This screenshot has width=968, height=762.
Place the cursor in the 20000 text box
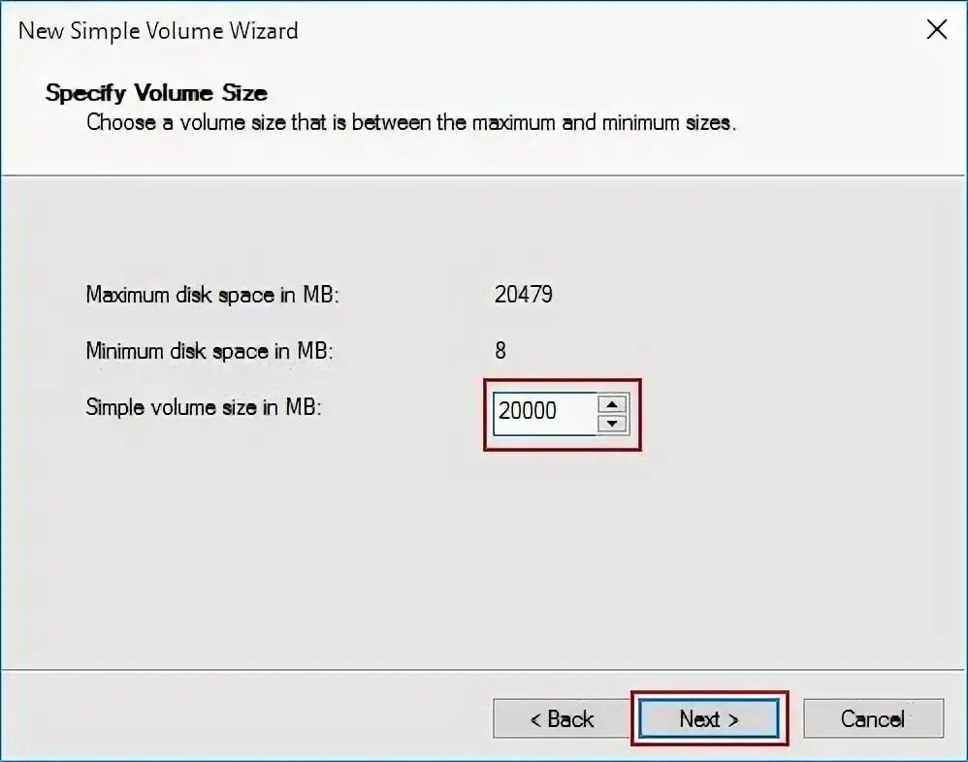544,413
